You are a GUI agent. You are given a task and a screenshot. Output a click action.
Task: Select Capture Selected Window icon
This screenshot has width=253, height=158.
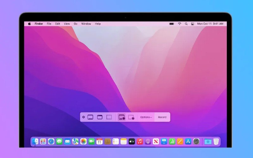point(100,117)
